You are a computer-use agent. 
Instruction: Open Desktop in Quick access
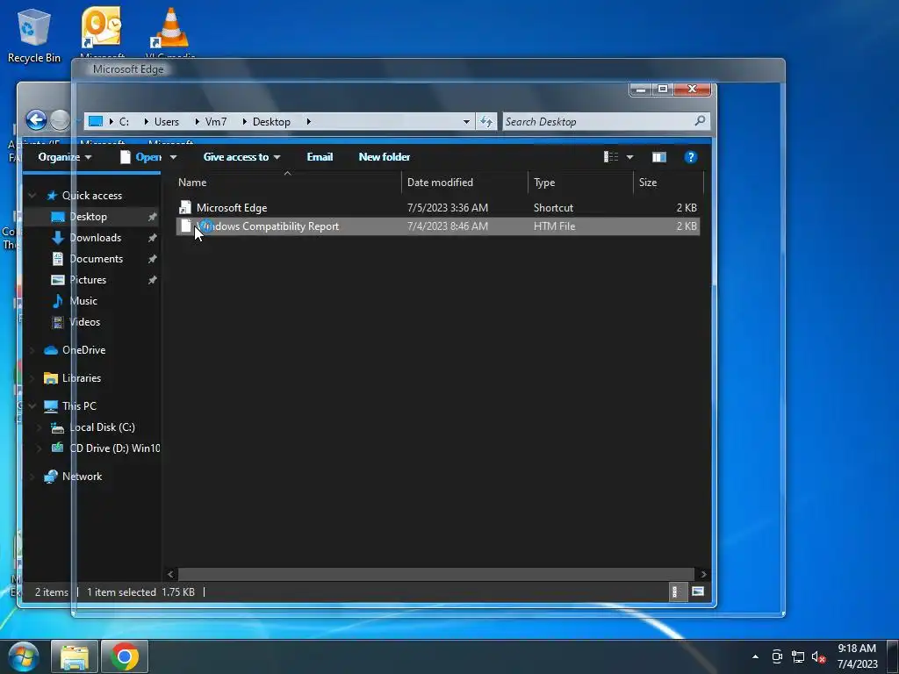87,217
